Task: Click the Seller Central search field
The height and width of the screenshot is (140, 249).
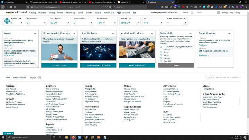Action: pyautogui.click(x=206, y=12)
